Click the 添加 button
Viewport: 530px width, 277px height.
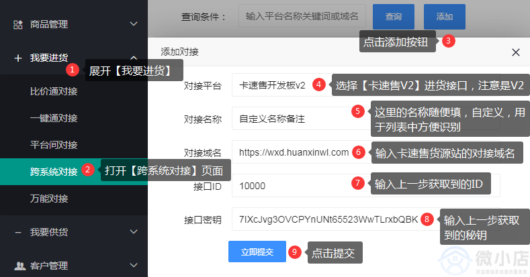(445, 17)
